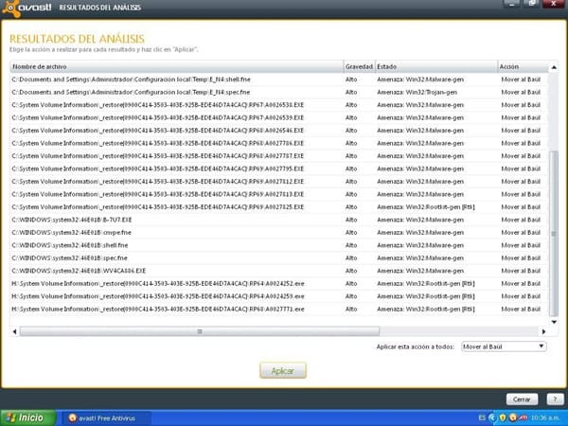568x426 pixels.
Task: Click the Cerrar button
Action: coord(522,399)
